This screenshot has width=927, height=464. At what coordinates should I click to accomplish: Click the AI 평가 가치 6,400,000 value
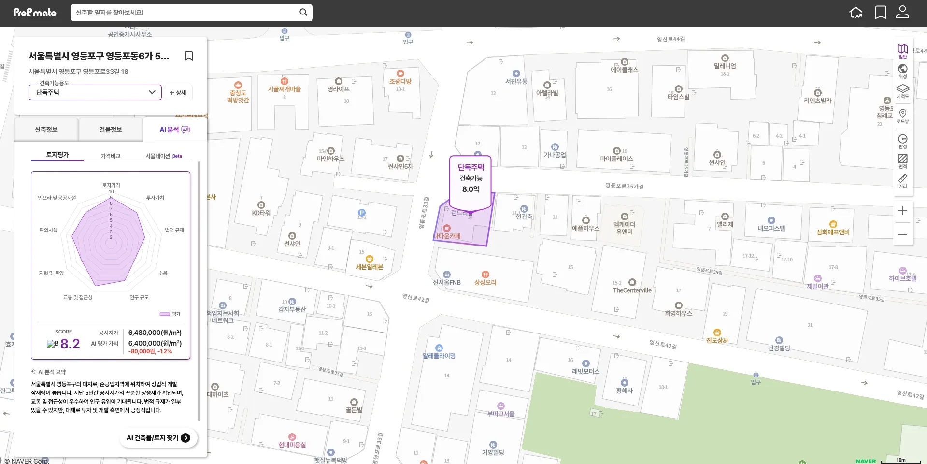155,343
